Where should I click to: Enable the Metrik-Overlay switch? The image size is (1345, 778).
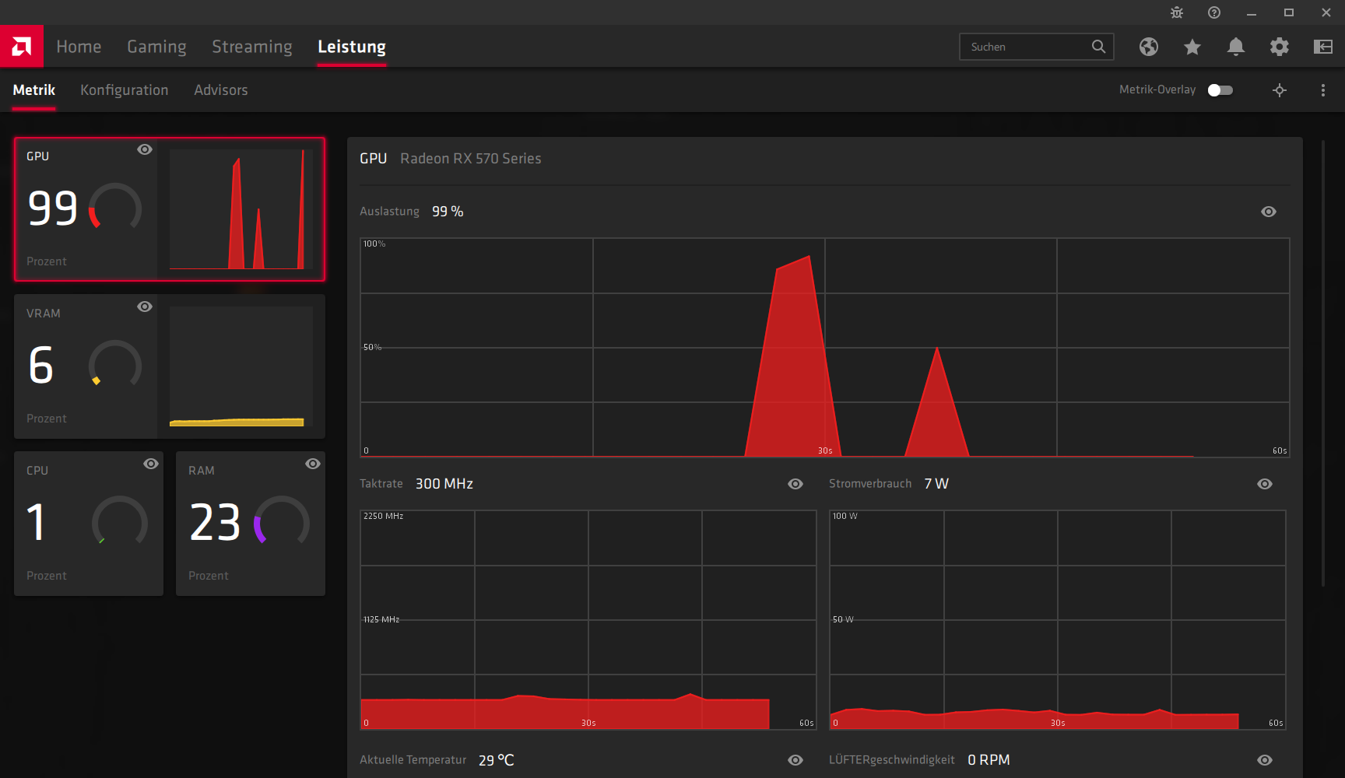click(x=1220, y=89)
